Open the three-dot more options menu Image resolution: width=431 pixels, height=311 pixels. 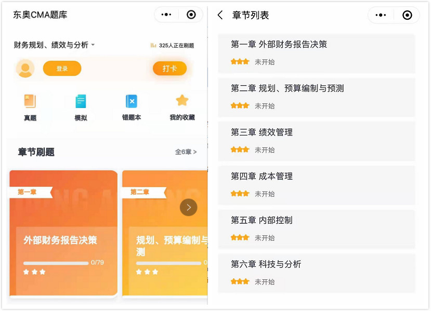click(166, 15)
